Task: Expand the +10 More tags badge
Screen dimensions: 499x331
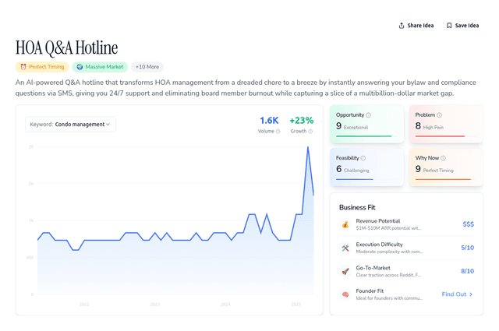Action: (x=147, y=67)
